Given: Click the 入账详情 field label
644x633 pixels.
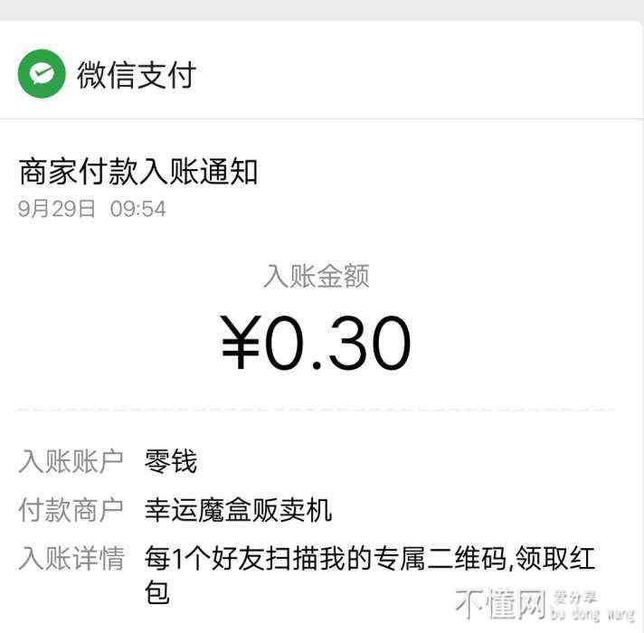Looking at the screenshot, I should point(71,558).
